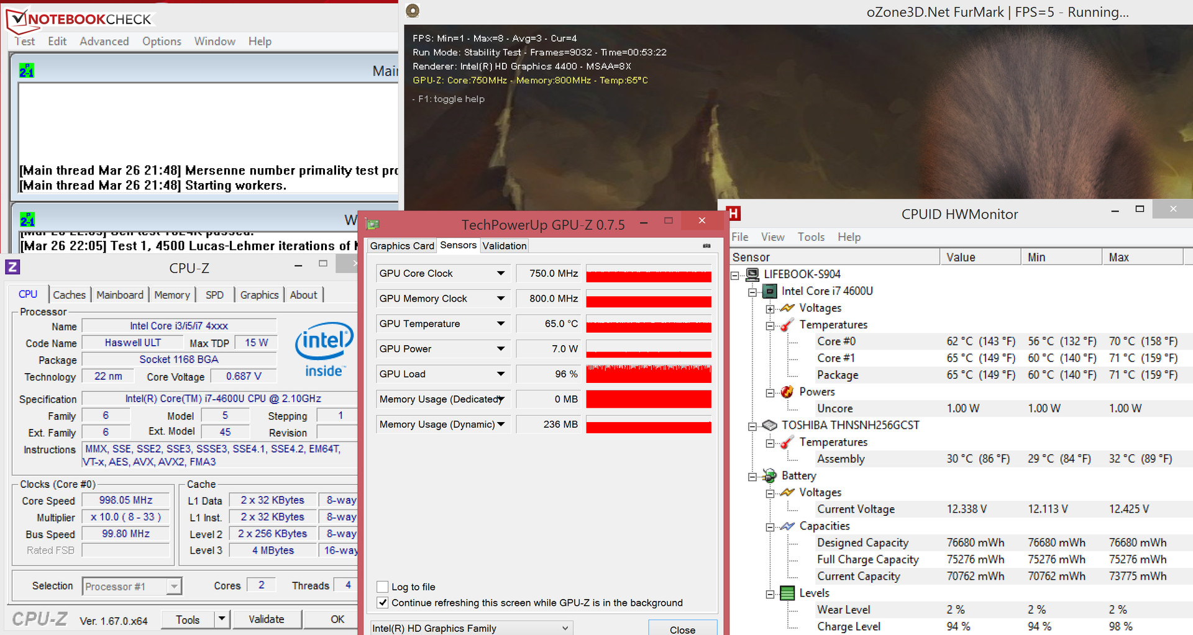Click the FurMark window title icon
Image resolution: width=1193 pixels, height=635 pixels.
pos(413,11)
